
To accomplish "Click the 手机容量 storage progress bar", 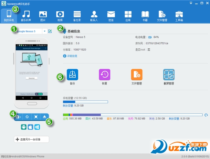I will [85, 102].
